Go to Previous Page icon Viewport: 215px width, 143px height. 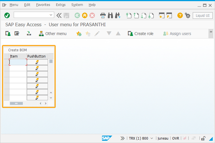click(136, 15)
